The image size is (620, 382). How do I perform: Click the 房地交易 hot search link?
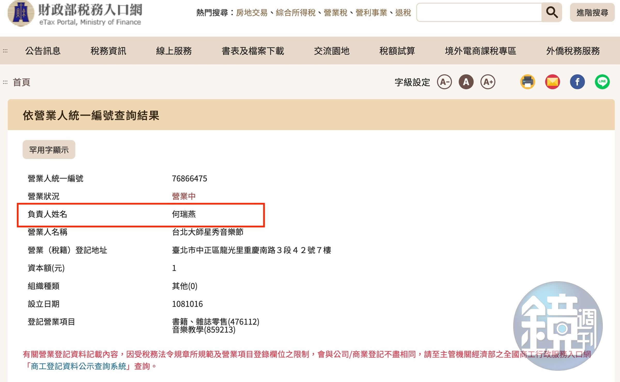(252, 12)
